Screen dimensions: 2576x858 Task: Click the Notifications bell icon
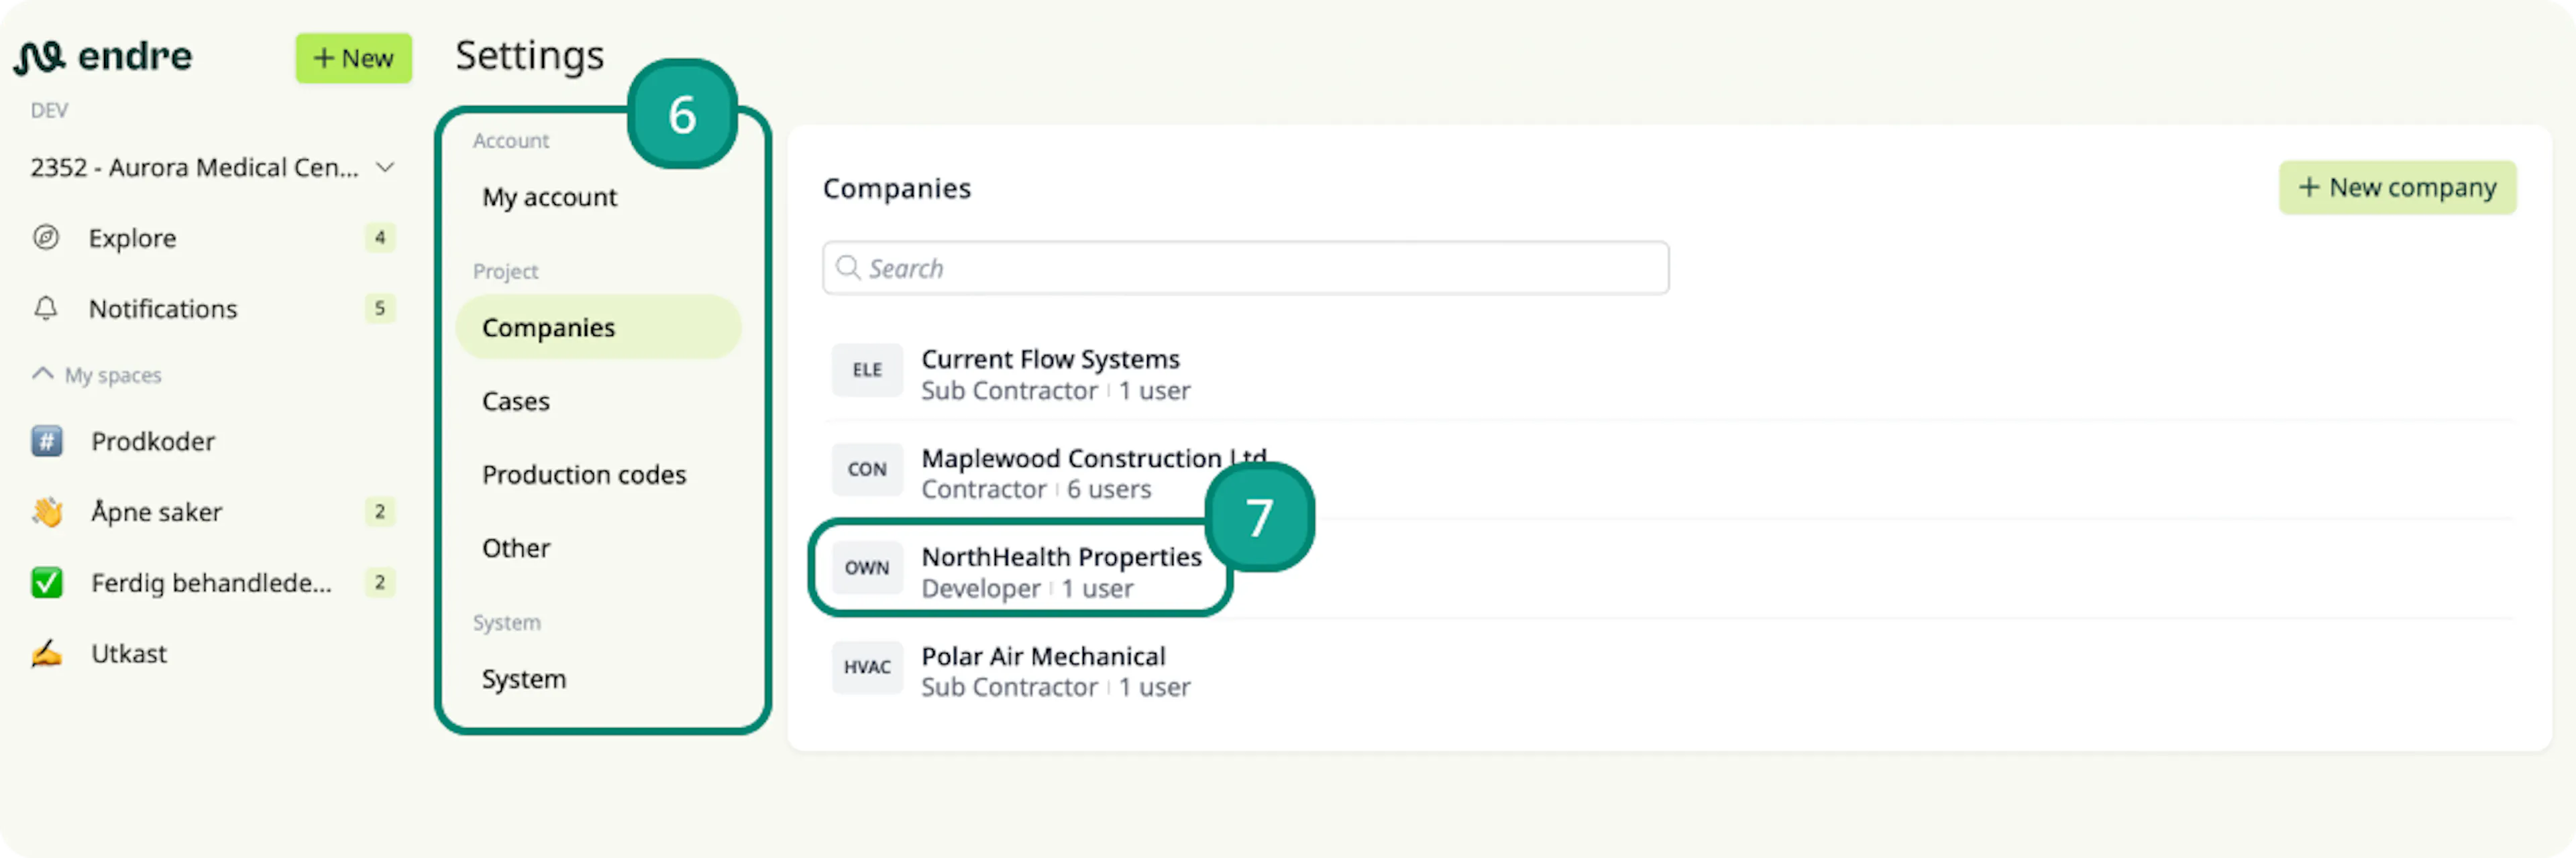46,308
